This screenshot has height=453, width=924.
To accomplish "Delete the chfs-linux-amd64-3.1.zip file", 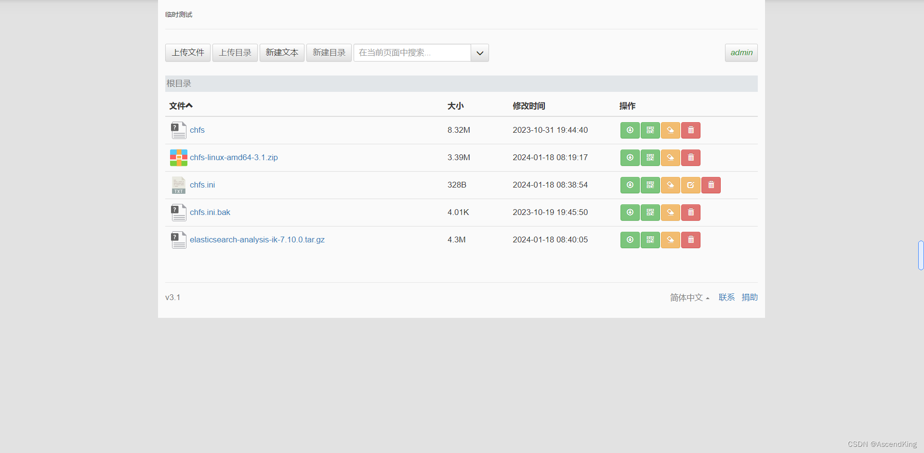I will pos(691,158).
